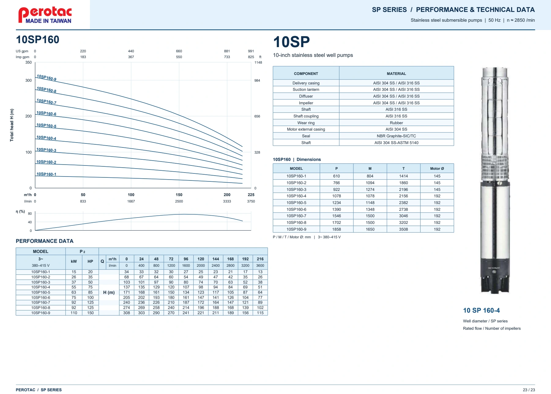Click the H (m) label in performance table

pyautogui.click(x=109, y=292)
